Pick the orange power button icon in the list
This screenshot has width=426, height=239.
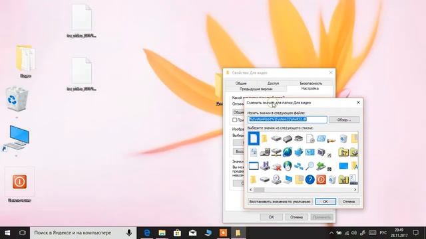(x=321, y=179)
